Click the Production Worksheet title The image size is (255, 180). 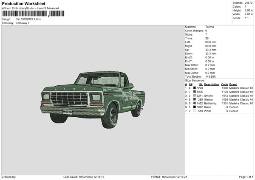pyautogui.click(x=23, y=4)
